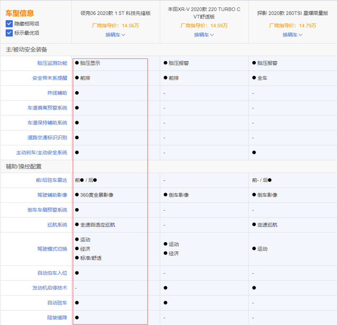Open 换辆车 dropdown under 探影

point(293,35)
